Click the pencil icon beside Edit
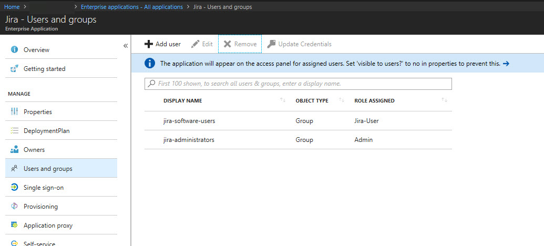The width and height of the screenshot is (544, 246). click(x=196, y=44)
